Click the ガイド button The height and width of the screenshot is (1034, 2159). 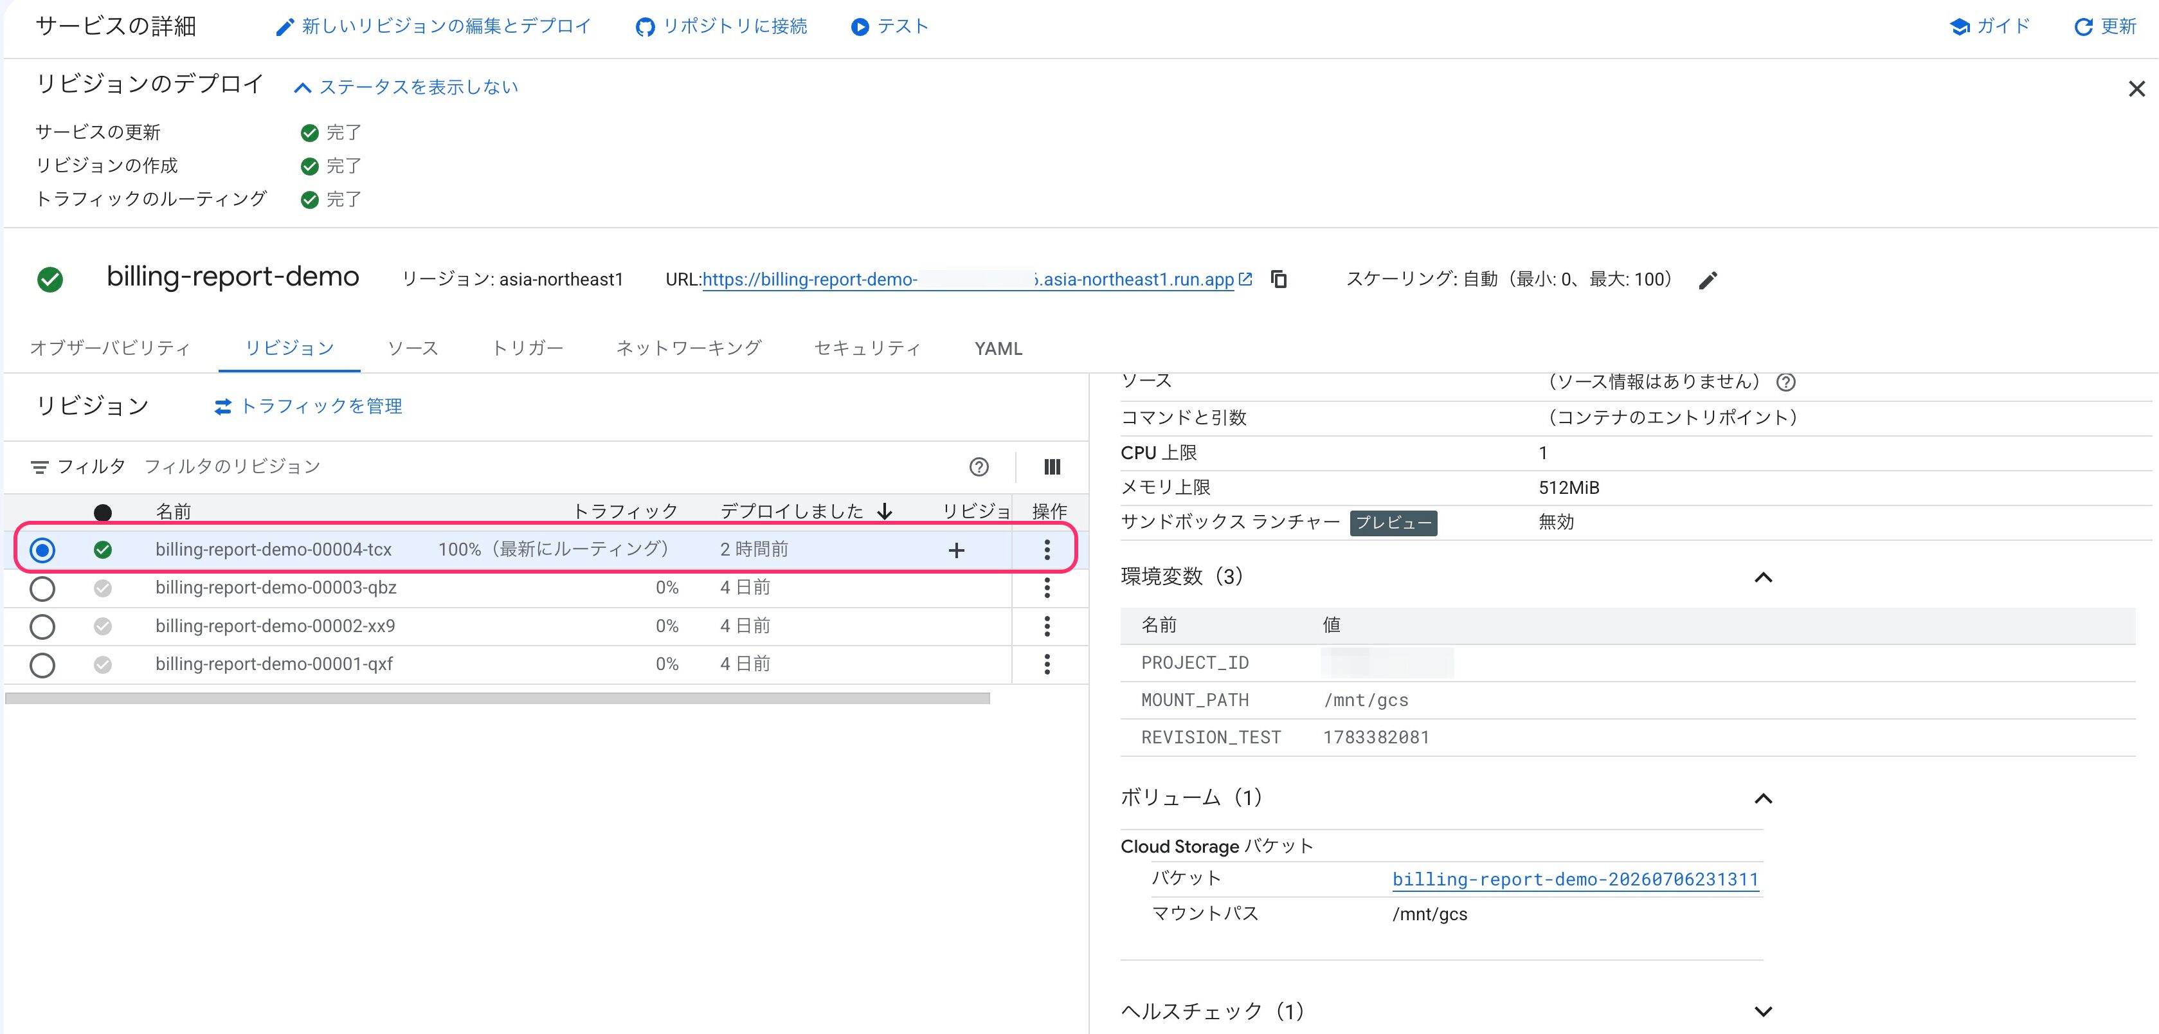tap(1991, 27)
